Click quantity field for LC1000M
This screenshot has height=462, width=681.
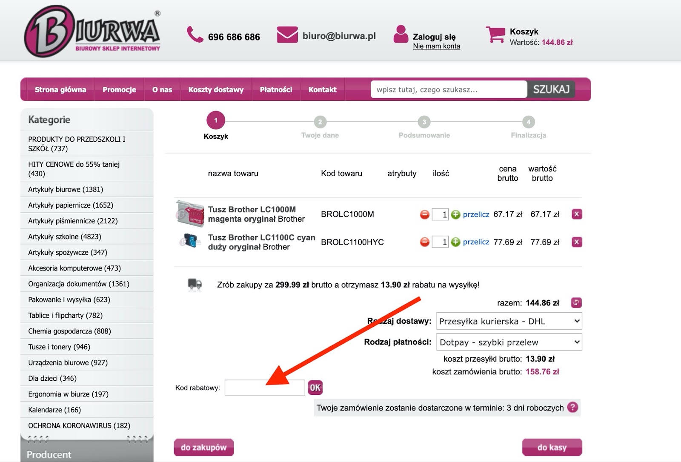(440, 214)
